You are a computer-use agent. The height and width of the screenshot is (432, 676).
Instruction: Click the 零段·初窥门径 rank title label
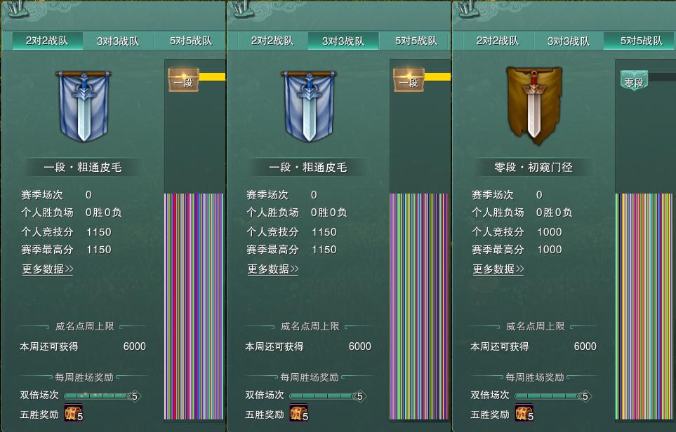533,167
